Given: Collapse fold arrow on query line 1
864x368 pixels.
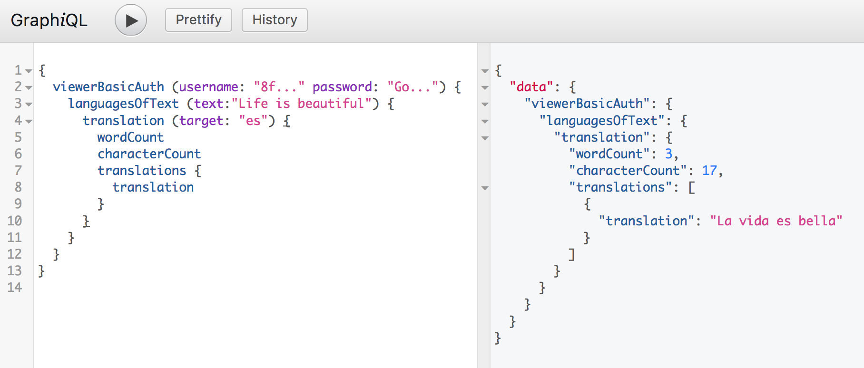Looking at the screenshot, I should click(29, 71).
